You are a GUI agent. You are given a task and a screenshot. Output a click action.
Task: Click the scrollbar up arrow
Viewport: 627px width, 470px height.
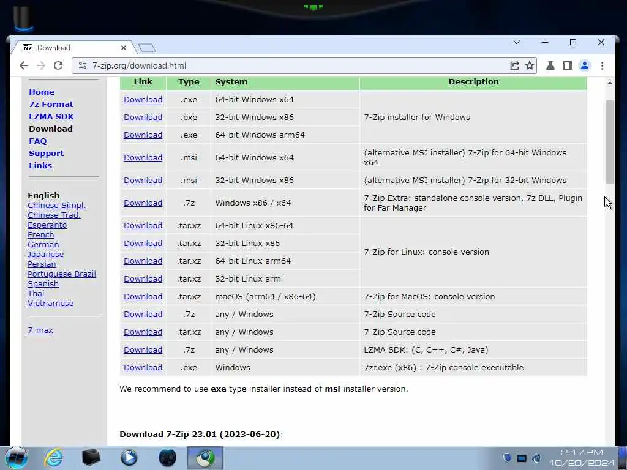point(610,83)
